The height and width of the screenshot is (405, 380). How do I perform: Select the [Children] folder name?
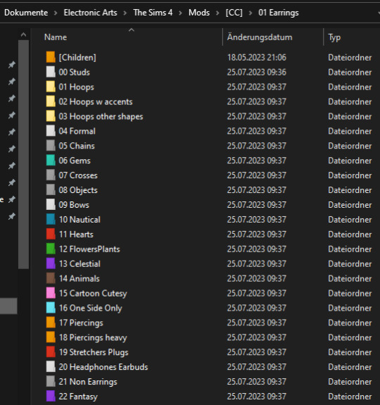(x=77, y=57)
